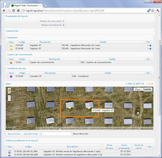Reload the page with refresh icon

(13, 11)
